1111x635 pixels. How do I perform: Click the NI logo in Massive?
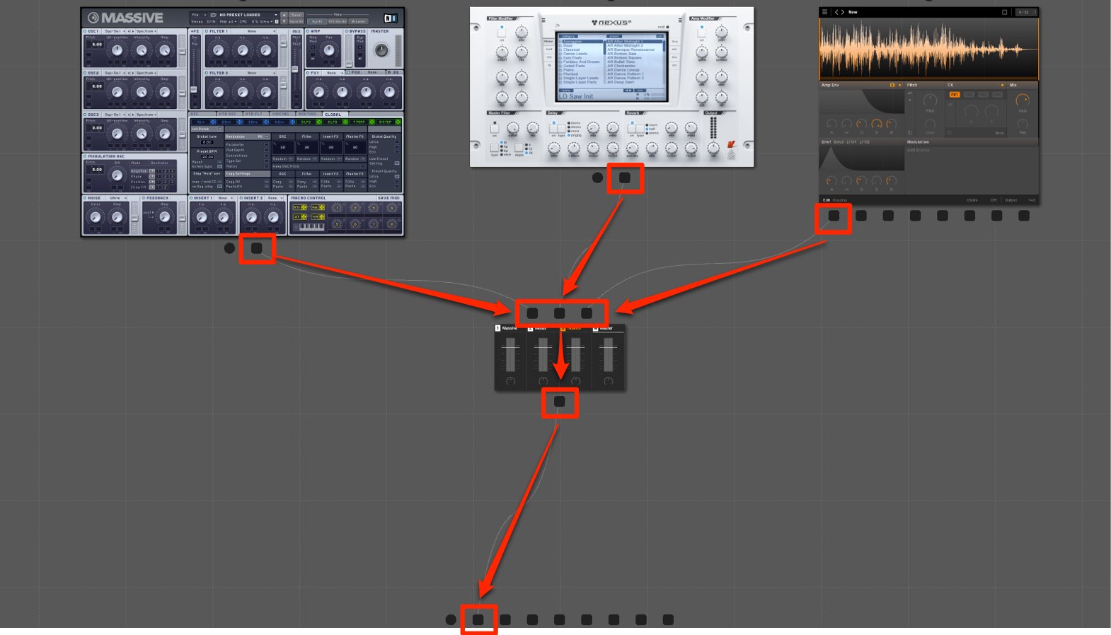[x=390, y=18]
